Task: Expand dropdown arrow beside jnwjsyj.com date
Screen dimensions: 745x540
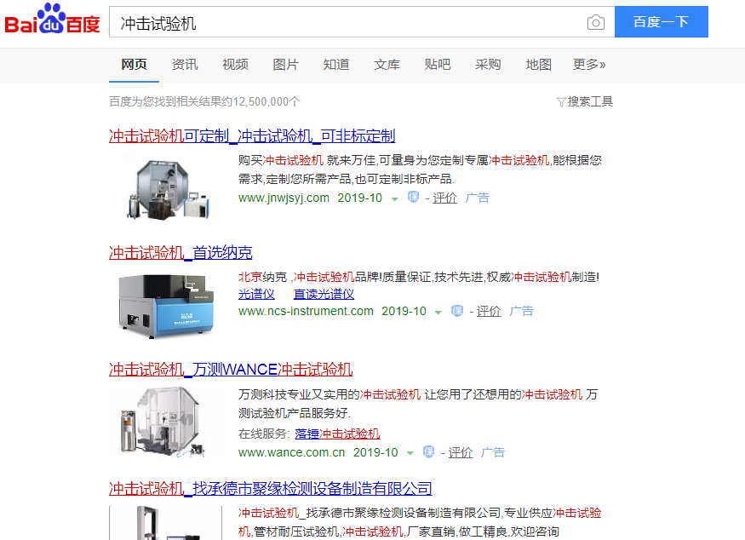Action: [x=395, y=199]
